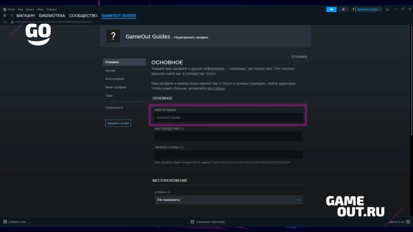Click the Steam logo menu
Image resolution: width=413 pixels, height=232 pixels.
tap(5, 9)
